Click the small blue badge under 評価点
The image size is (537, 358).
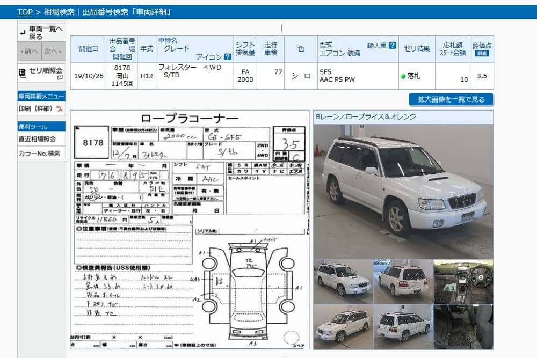[x=482, y=53]
